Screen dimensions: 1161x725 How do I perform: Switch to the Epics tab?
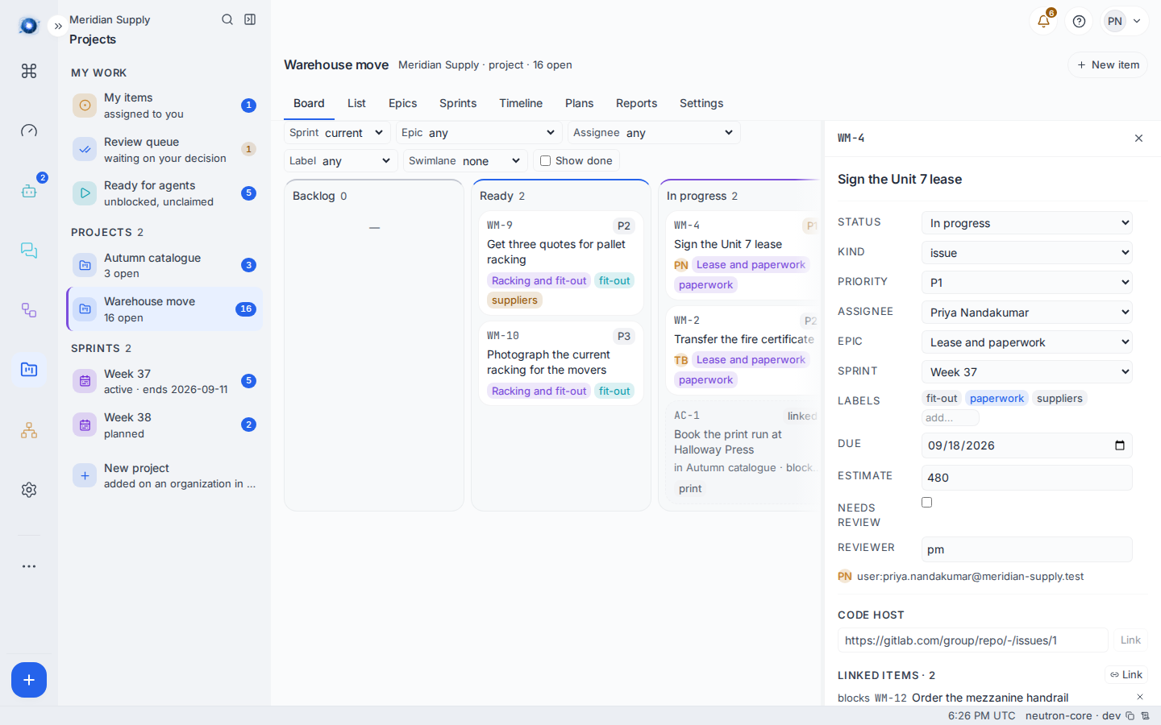tap(402, 103)
